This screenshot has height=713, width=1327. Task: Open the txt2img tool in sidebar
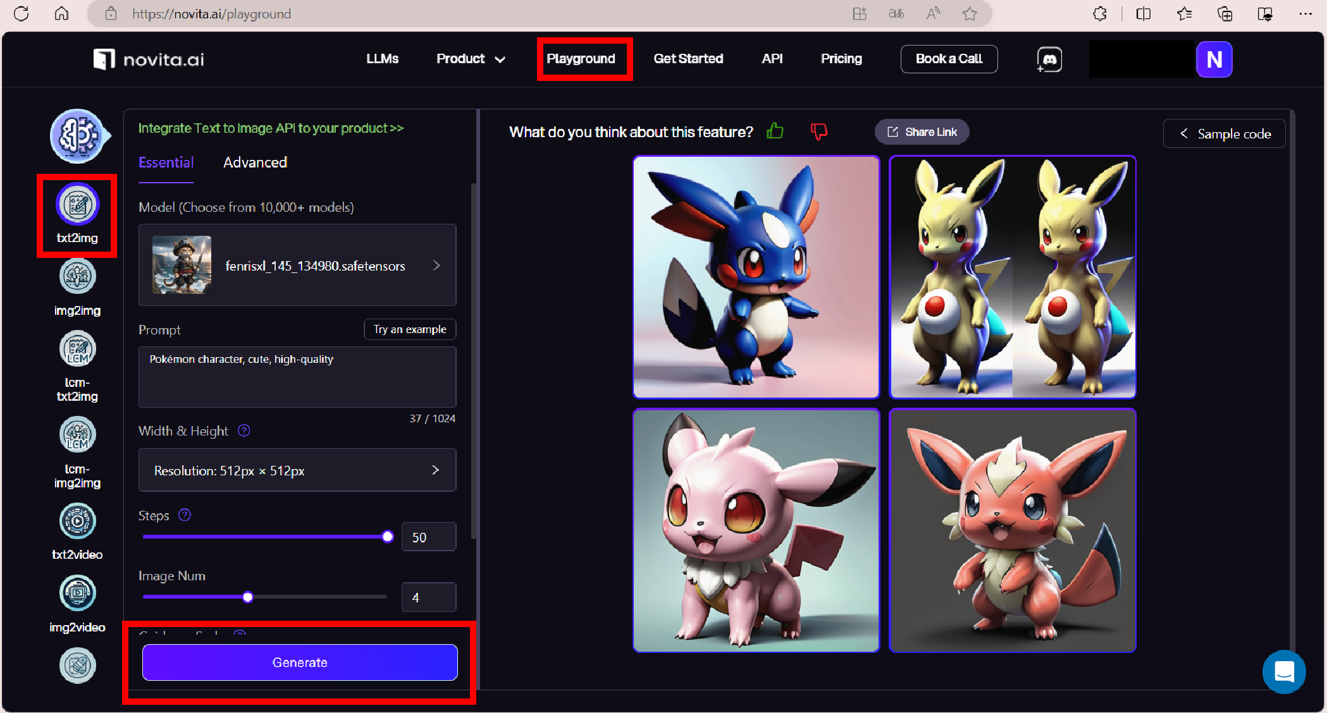click(77, 205)
